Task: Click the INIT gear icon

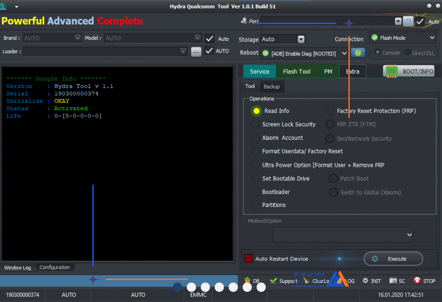Action: click(365, 280)
